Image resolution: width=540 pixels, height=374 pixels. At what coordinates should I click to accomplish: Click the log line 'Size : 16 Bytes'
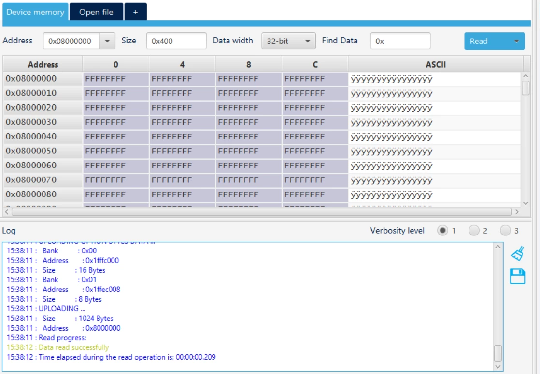tap(56, 270)
